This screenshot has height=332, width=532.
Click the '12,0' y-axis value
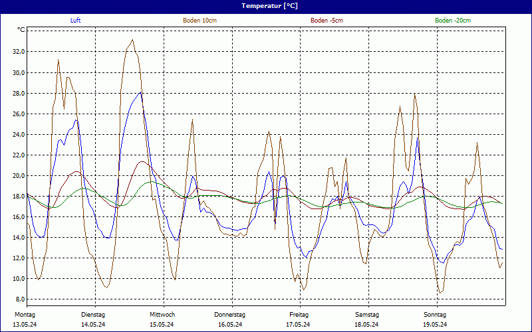coord(19,258)
